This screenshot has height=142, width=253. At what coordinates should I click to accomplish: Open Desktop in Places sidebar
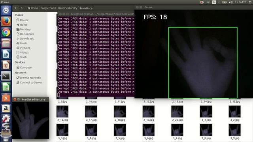(23, 29)
